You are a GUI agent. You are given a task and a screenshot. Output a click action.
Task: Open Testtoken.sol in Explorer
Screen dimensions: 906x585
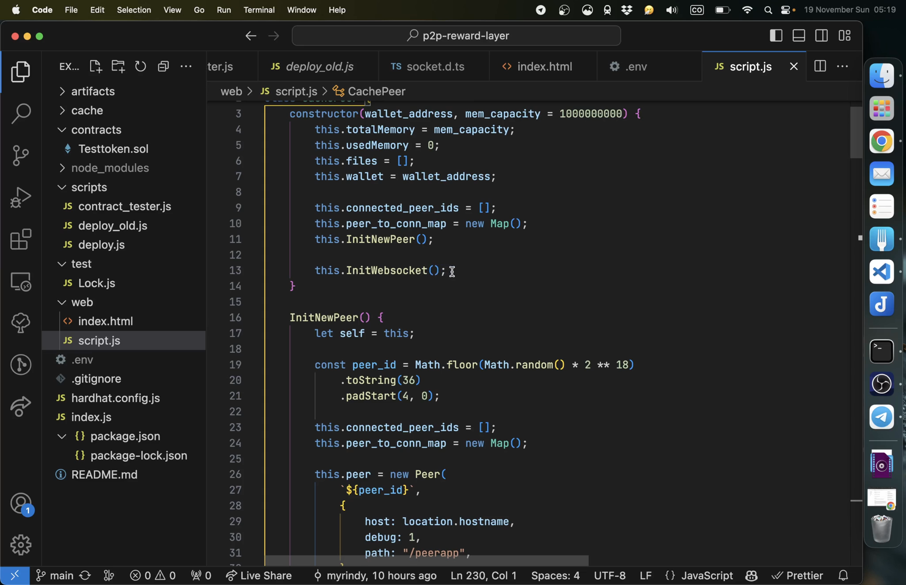[113, 149]
